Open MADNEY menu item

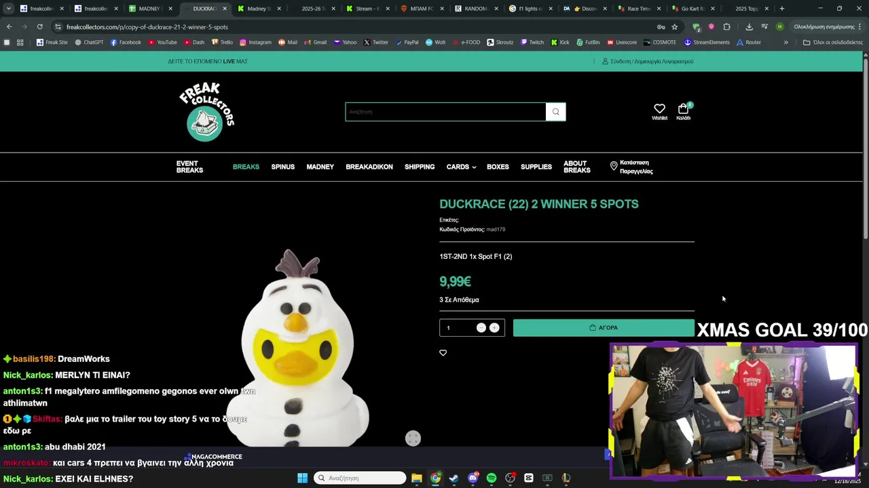pyautogui.click(x=320, y=167)
